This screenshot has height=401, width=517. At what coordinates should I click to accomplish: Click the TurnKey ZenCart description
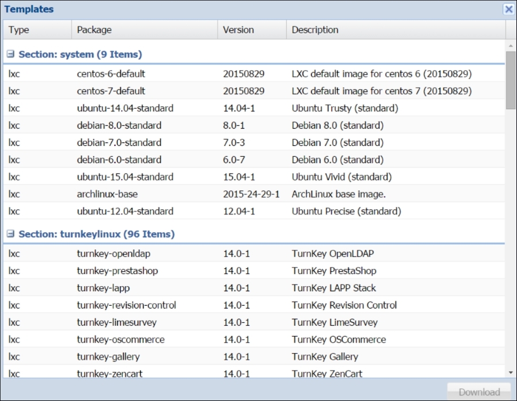pyautogui.click(x=327, y=373)
